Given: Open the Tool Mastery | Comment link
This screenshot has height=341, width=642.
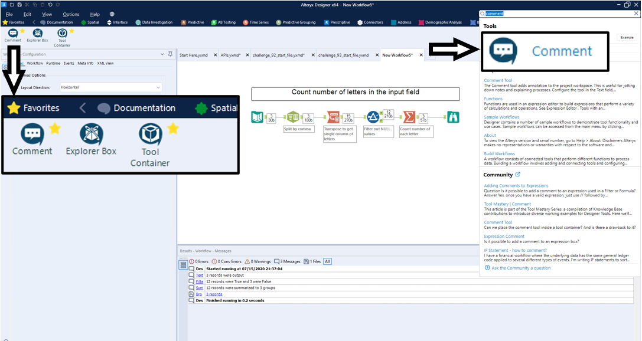Looking at the screenshot, I should click(507, 204).
